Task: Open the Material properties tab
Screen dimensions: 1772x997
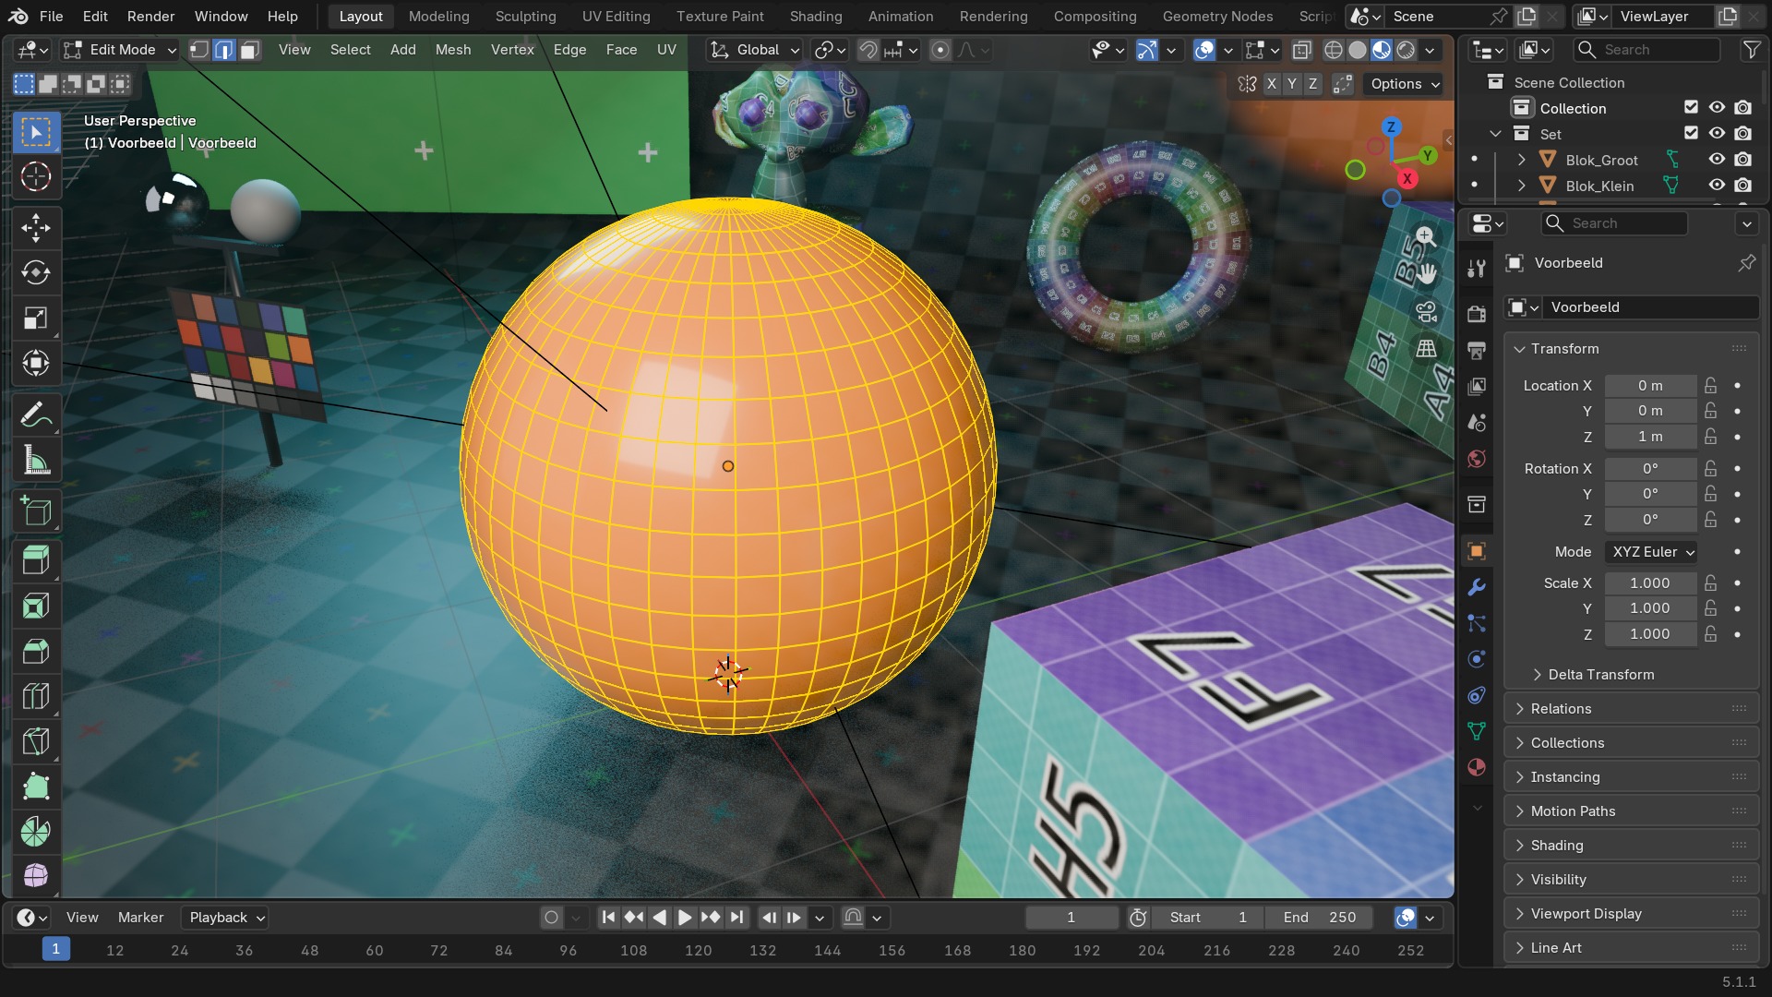Action: (x=1477, y=767)
